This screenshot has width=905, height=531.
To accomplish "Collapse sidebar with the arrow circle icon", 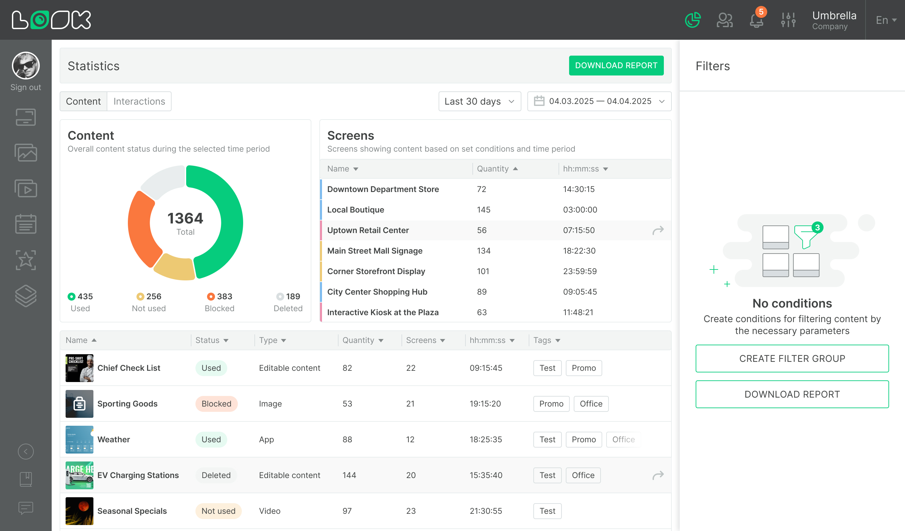I will (x=26, y=451).
